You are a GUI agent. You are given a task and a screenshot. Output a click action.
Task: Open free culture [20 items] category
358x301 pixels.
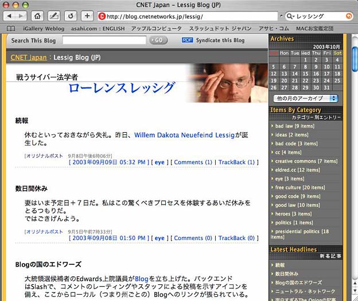pyautogui.click(x=300, y=188)
